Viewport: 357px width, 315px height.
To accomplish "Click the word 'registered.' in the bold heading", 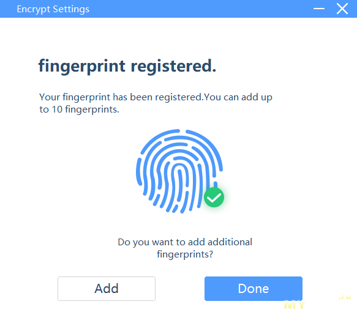I will coord(173,66).
